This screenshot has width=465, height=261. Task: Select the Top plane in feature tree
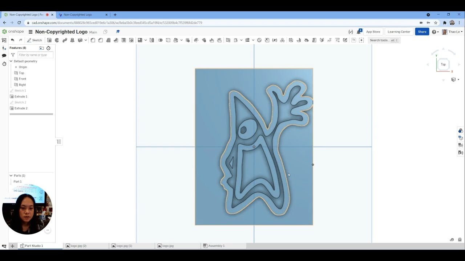(21, 73)
